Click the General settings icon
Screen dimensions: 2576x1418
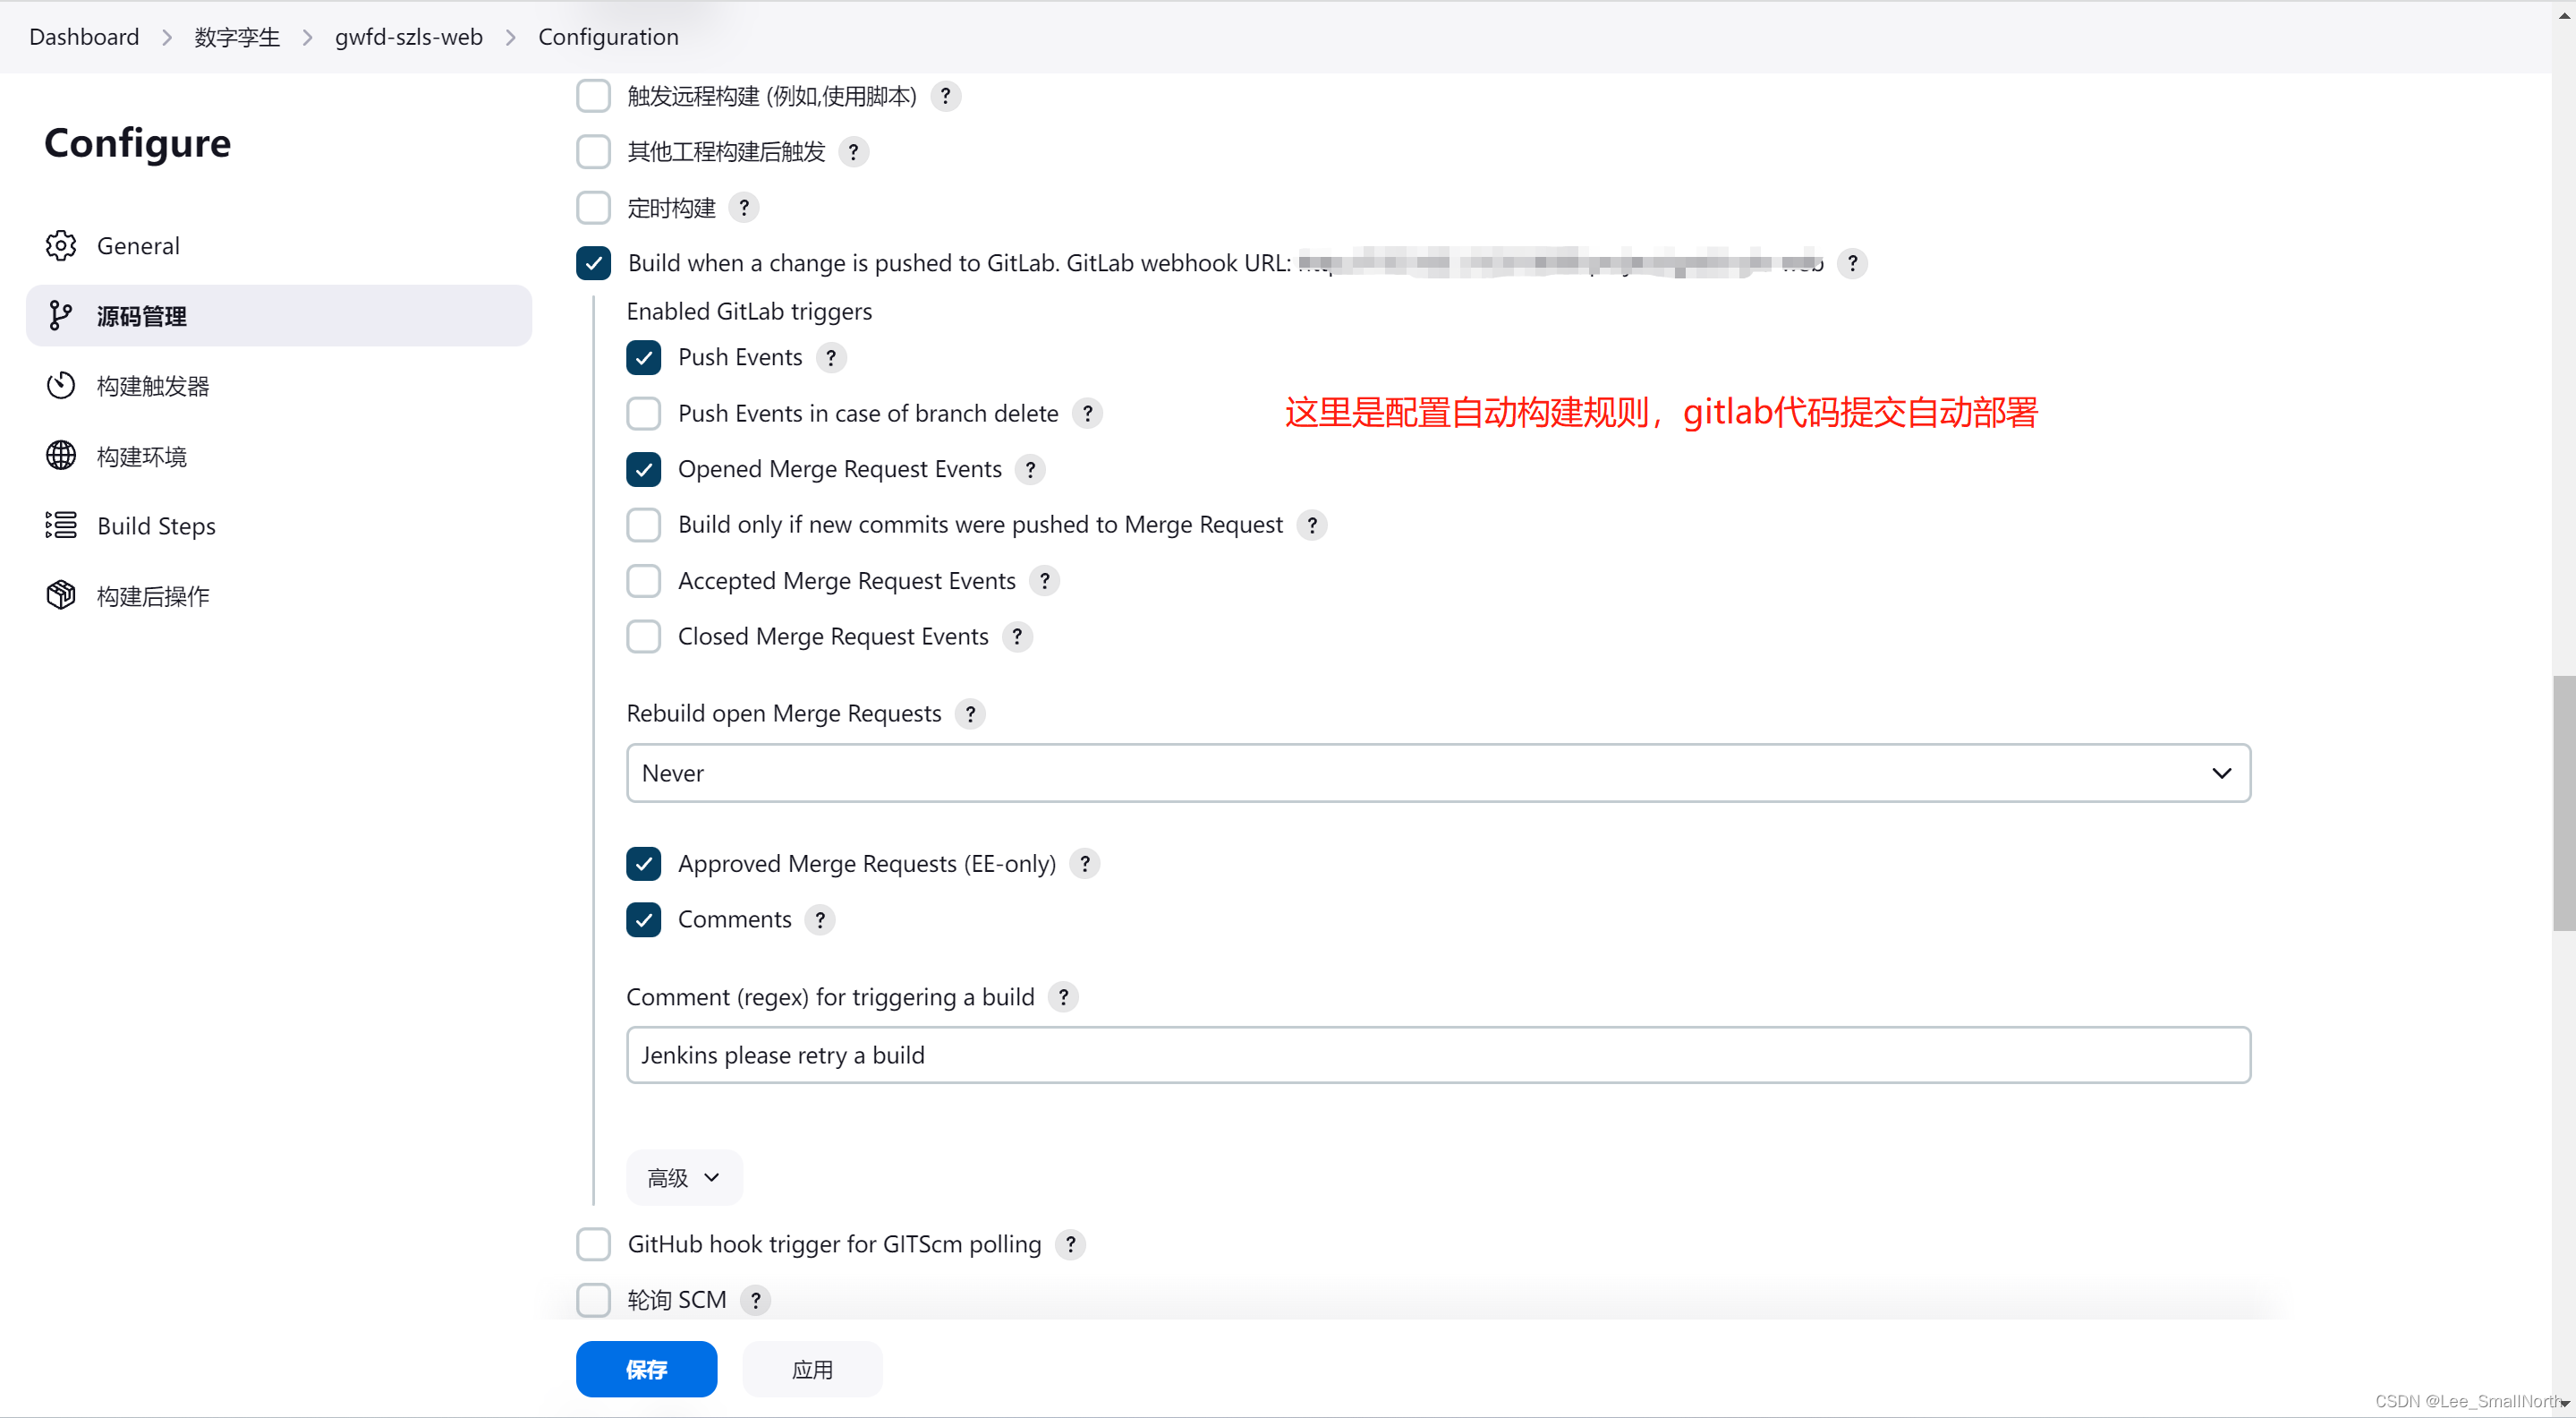59,244
